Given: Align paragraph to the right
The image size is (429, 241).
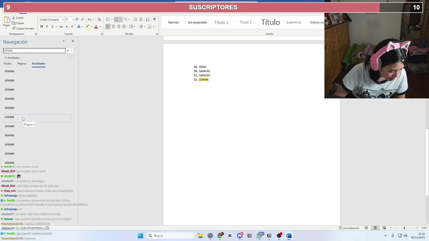Looking at the screenshot, I should [x=119, y=26].
